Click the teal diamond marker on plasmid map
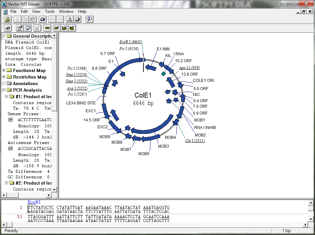This screenshot has width=315, height=235. pos(163,74)
